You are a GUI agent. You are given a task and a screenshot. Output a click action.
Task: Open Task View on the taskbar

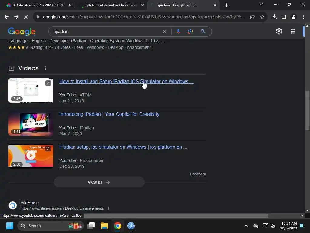91,226
